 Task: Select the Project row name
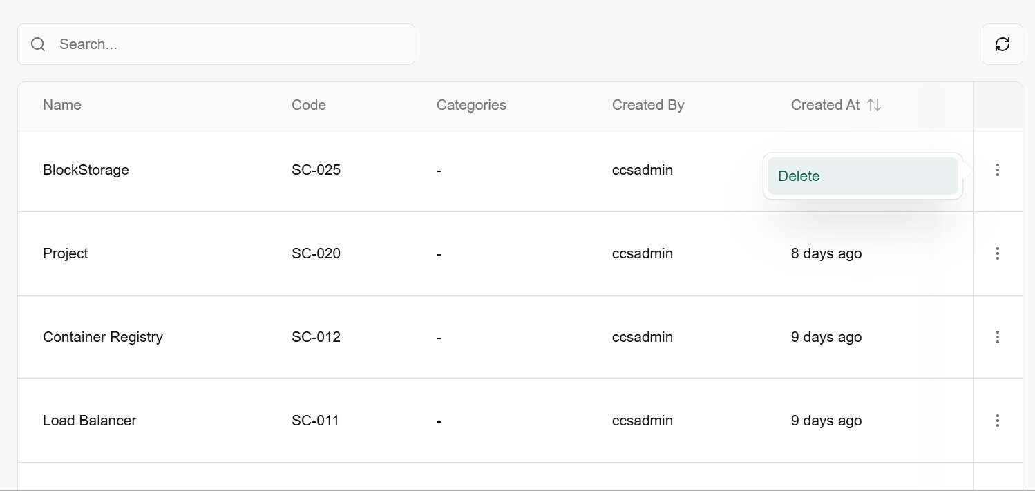tap(66, 253)
